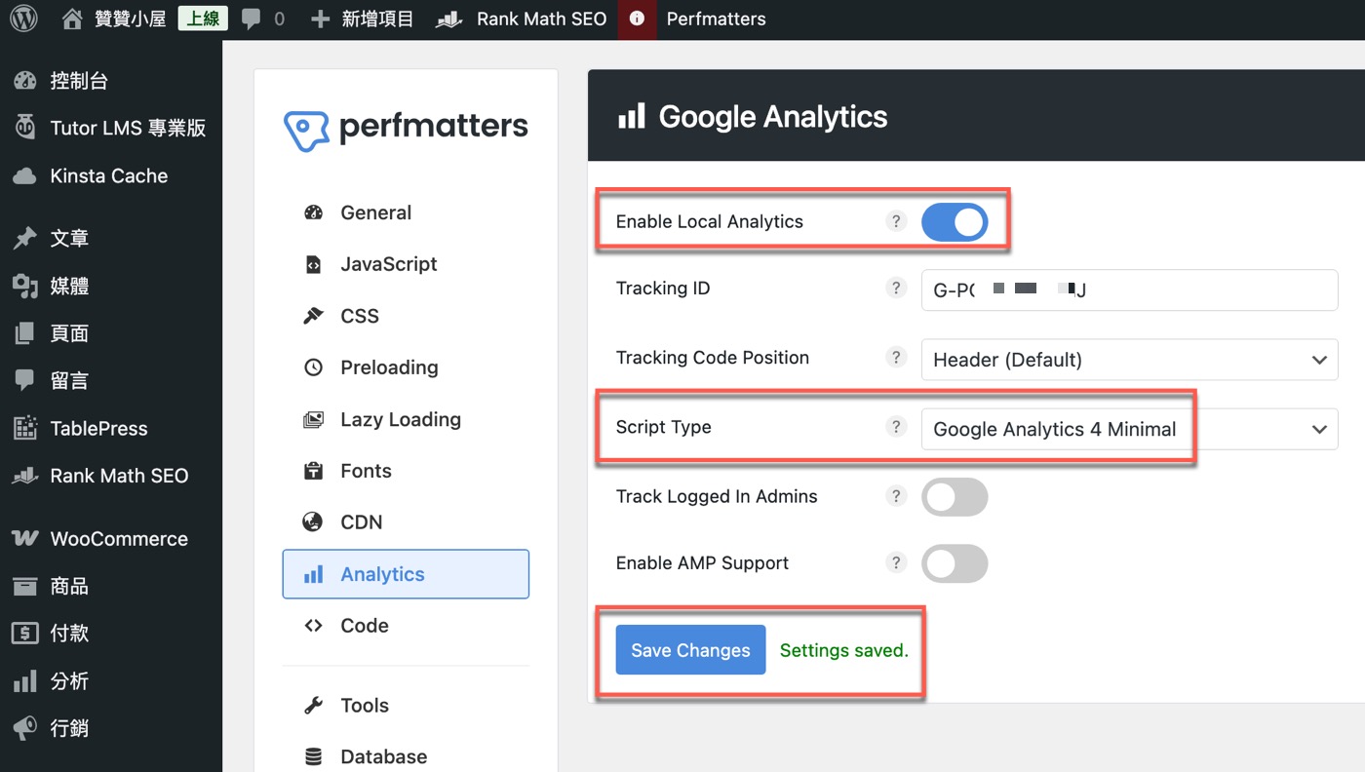Click the 控制台 dashboard gauge icon
Image resolution: width=1365 pixels, height=772 pixels.
(x=25, y=81)
